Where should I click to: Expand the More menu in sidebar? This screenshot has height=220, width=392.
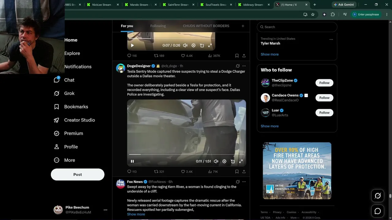pyautogui.click(x=64, y=160)
